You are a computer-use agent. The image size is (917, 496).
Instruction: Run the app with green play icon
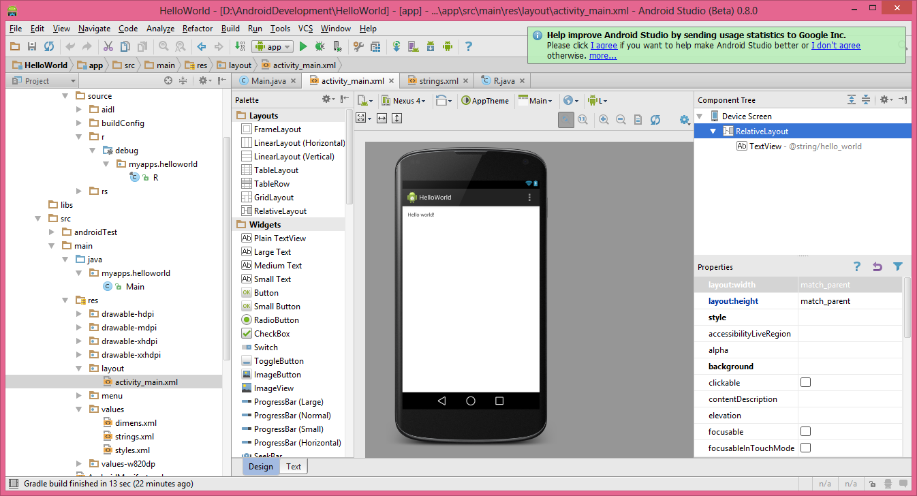tap(303, 46)
